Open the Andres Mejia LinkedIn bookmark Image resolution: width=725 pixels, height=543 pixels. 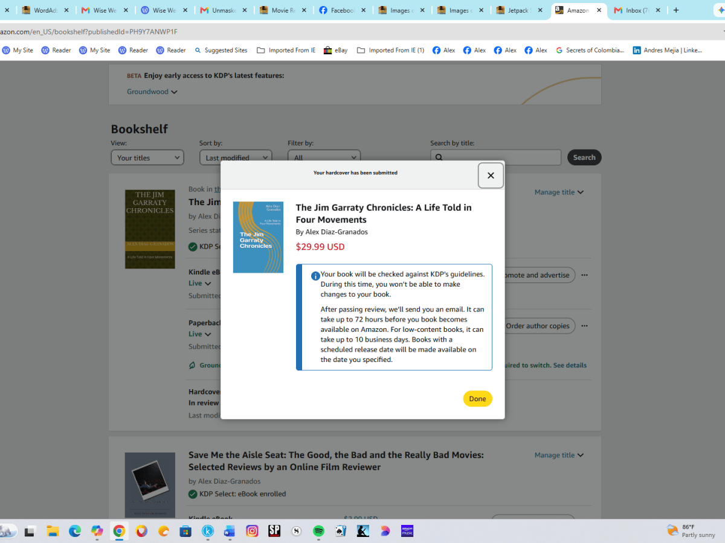667,50
